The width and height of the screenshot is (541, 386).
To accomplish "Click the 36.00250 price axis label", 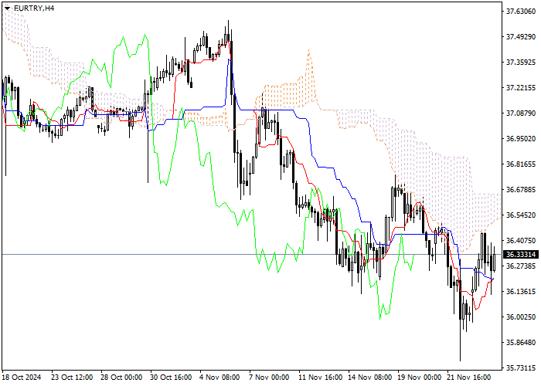I will click(x=521, y=317).
